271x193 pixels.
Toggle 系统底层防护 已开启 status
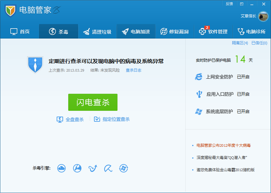click(x=243, y=111)
